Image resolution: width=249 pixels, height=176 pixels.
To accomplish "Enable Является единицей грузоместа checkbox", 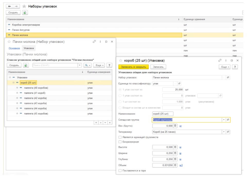I will coord(120,137).
